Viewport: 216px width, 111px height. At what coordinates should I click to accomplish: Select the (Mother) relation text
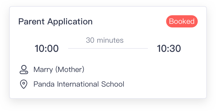[70, 70]
